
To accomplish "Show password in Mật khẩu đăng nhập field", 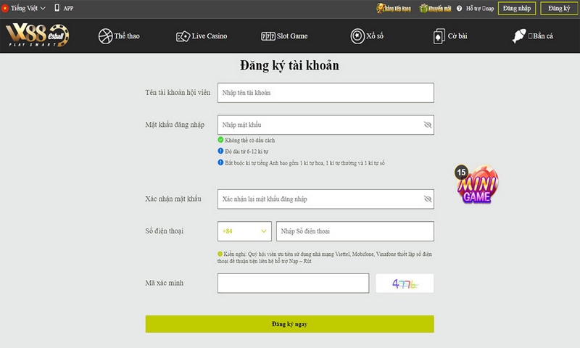I will (427, 125).
